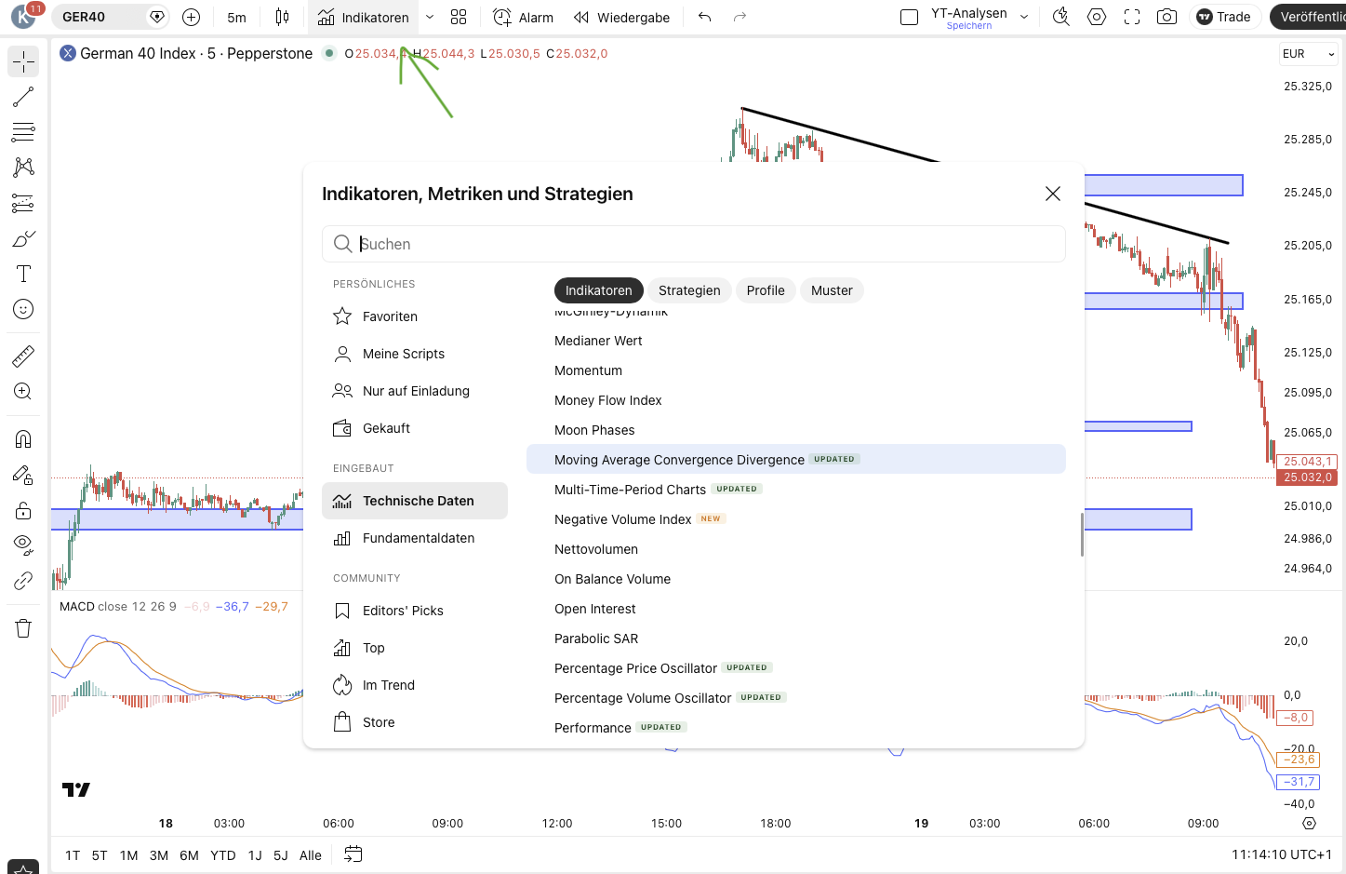
Task: Activate the zoom in tool
Action: [23, 391]
